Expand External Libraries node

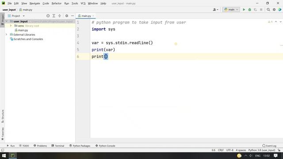click(x=6, y=34)
